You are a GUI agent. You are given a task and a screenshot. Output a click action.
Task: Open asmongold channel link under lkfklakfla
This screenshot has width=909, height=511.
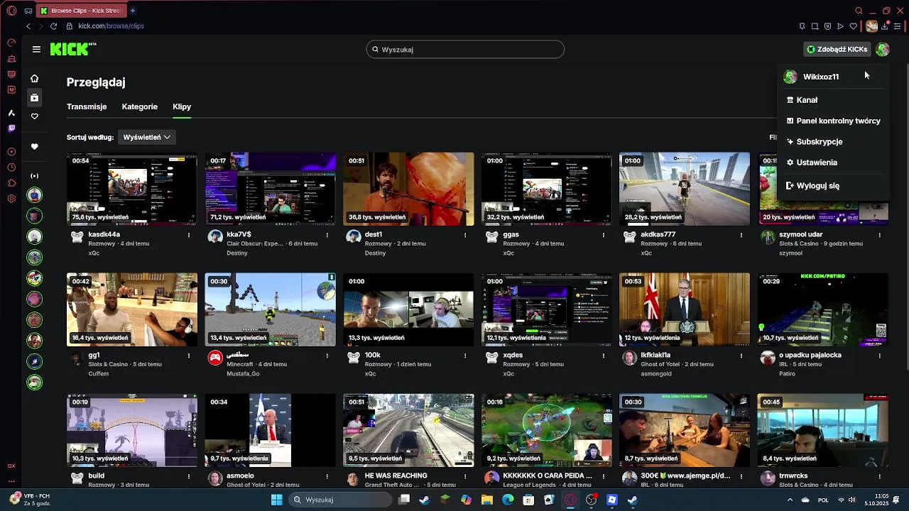(x=656, y=373)
